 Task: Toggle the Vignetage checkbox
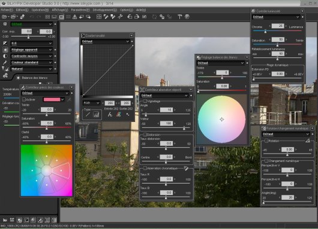pos(145,101)
